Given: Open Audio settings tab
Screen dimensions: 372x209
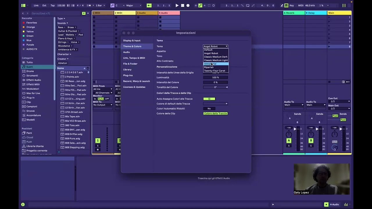Looking at the screenshot, I should (137, 52).
